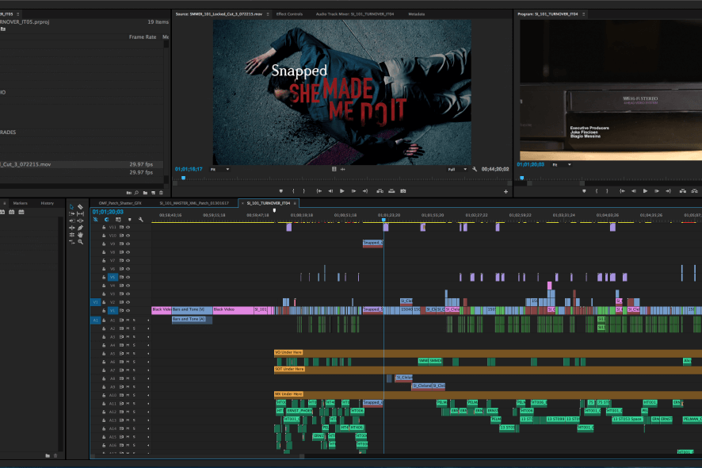Click Export Frame camera in Source monitor
The width and height of the screenshot is (702, 468).
point(403,191)
